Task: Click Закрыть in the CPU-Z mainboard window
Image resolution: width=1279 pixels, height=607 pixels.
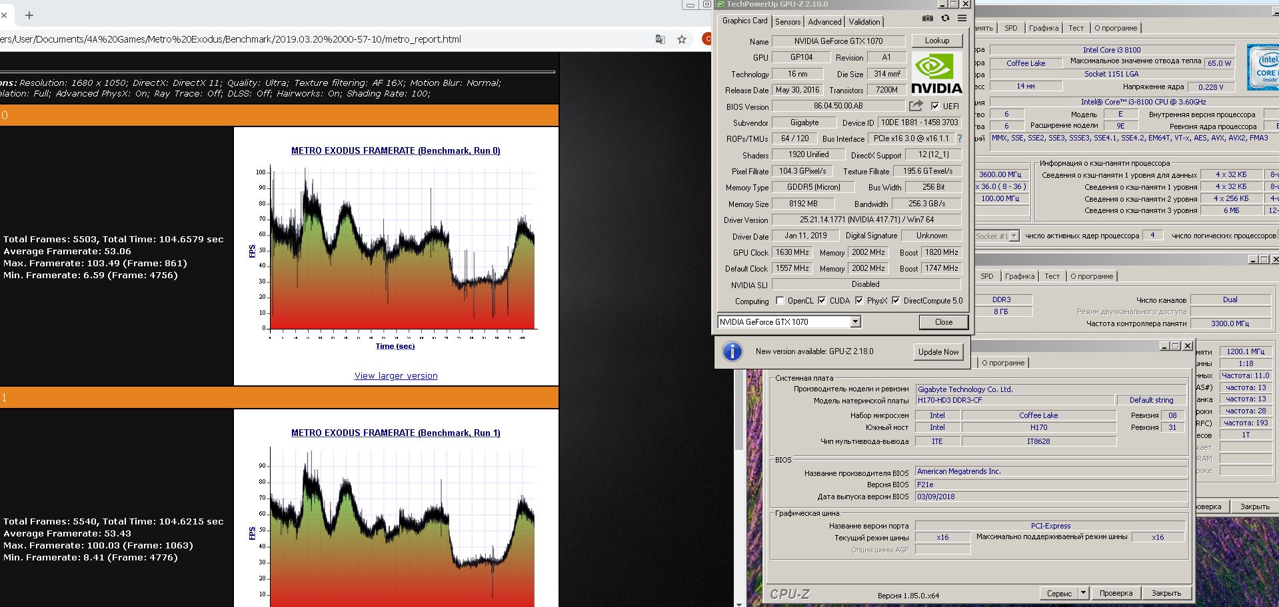Action: (1166, 593)
